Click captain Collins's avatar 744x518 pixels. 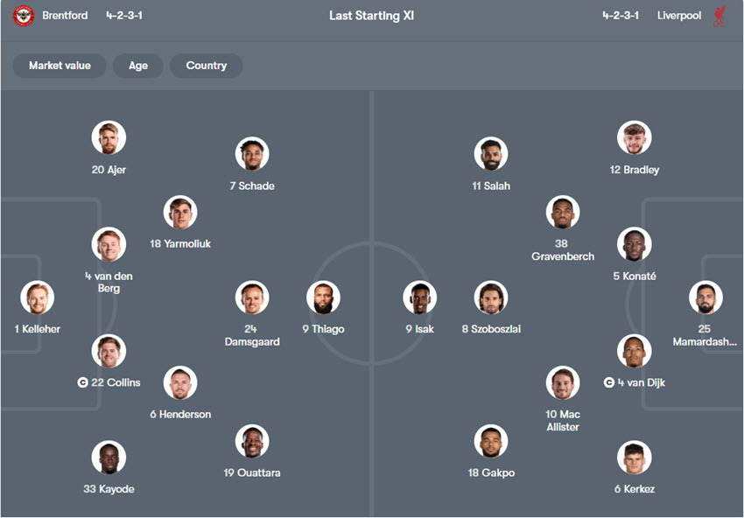pos(109,351)
